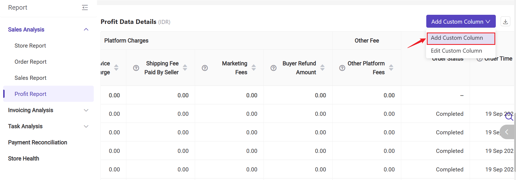The width and height of the screenshot is (516, 180).
Task: Expand the Task Analysis section
Action: point(86,126)
